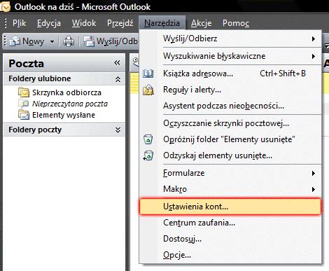
Task: Click the toolbar grip handle
Action: point(6,41)
